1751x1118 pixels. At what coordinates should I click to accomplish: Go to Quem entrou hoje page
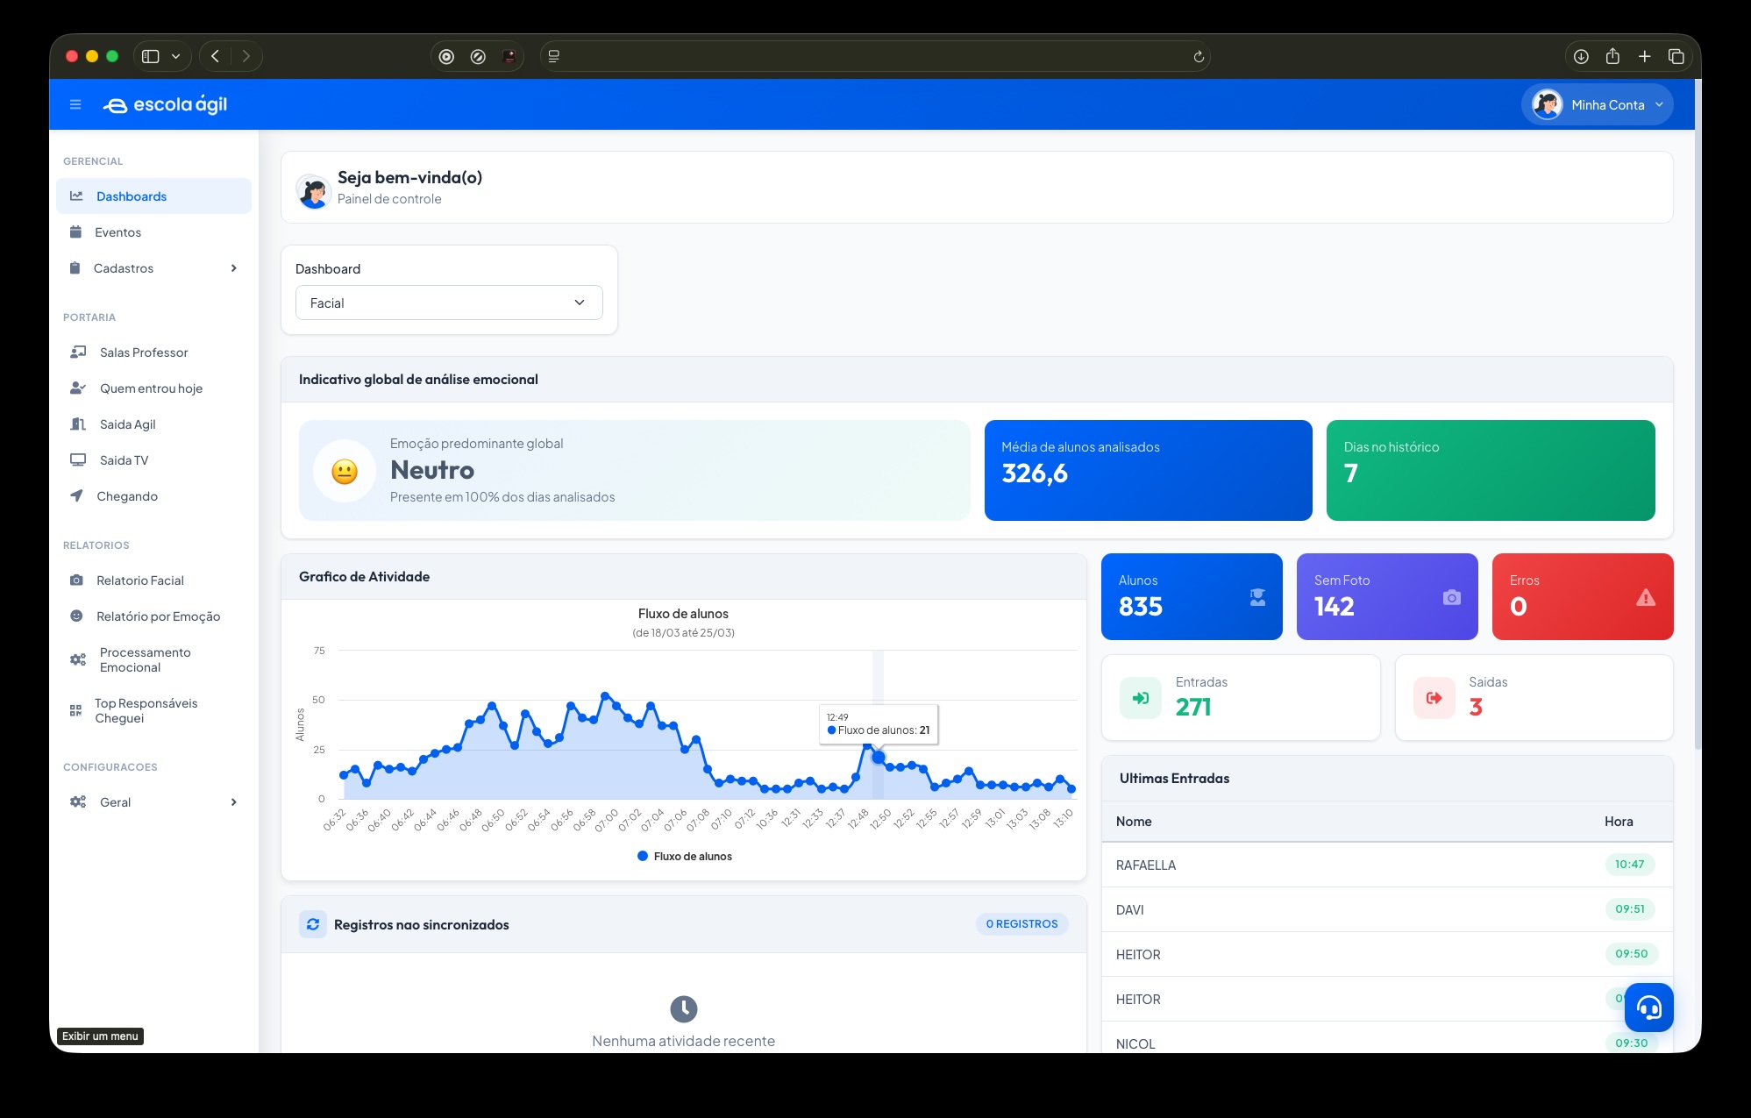point(151,388)
